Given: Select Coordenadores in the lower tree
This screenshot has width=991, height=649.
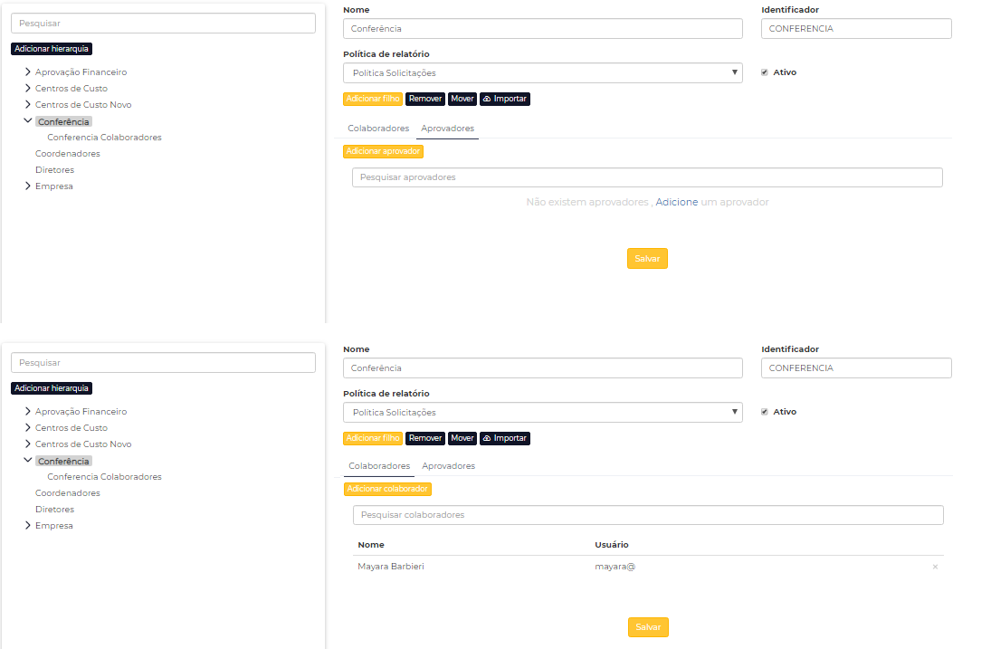Looking at the screenshot, I should [68, 493].
